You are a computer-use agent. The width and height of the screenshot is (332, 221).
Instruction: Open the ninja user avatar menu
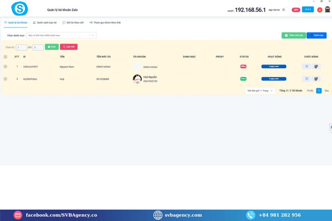(327, 10)
